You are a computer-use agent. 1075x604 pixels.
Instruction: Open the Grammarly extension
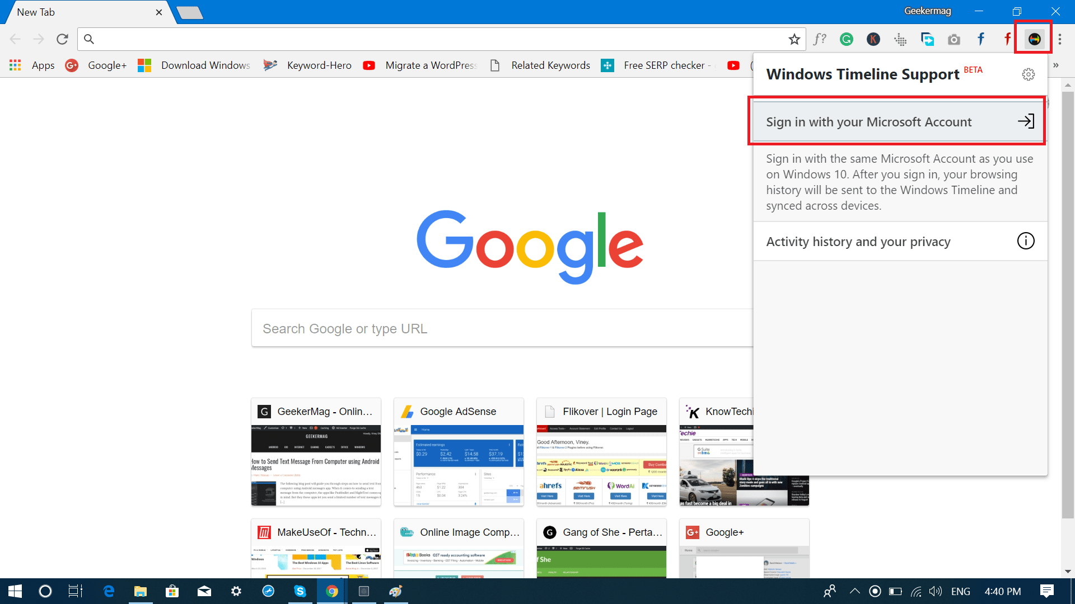(846, 39)
